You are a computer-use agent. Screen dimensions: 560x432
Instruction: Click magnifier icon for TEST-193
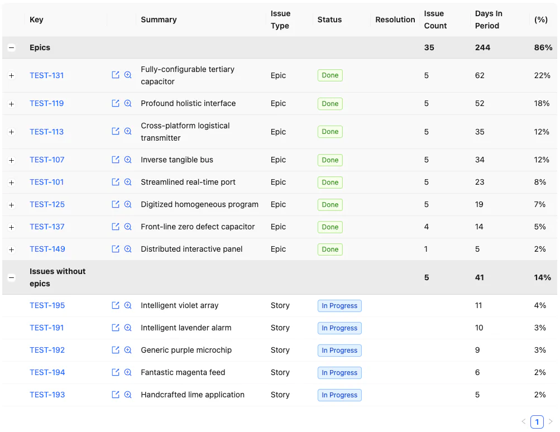click(x=128, y=395)
